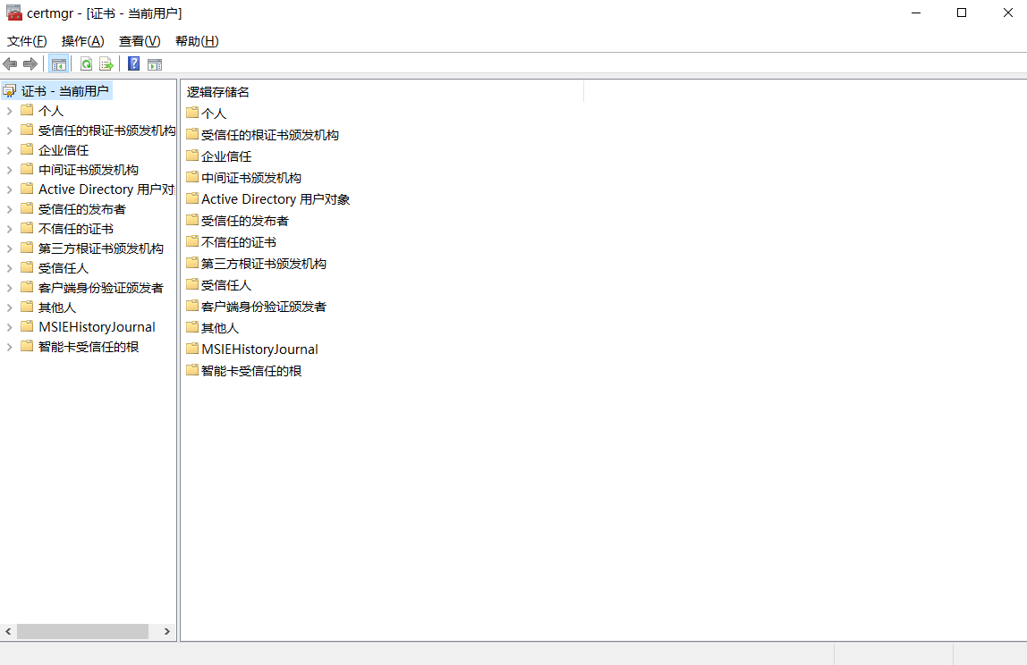Expand 不信任的证书 tree node
Viewport: 1027px width, 665px height.
[9, 229]
